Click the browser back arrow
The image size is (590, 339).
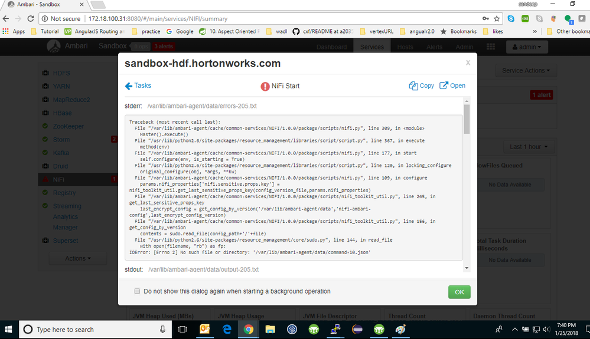coord(6,18)
